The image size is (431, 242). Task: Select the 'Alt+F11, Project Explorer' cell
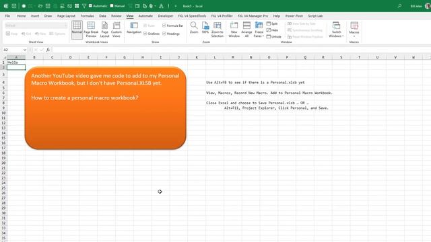(x=276, y=108)
